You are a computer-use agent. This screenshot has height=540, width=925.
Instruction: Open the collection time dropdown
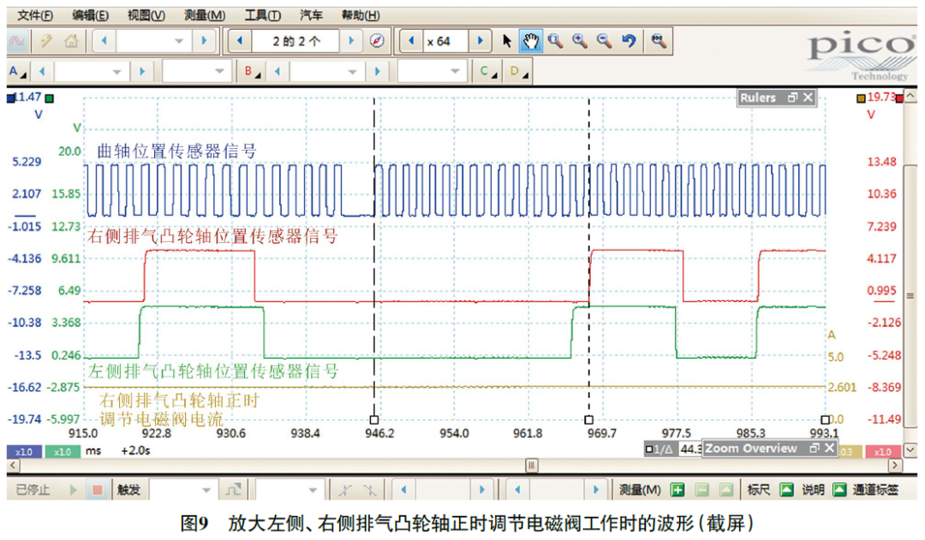(x=179, y=41)
